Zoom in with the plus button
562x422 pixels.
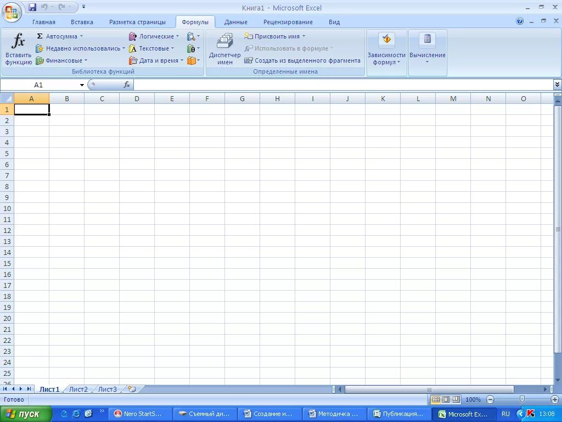pos(554,399)
